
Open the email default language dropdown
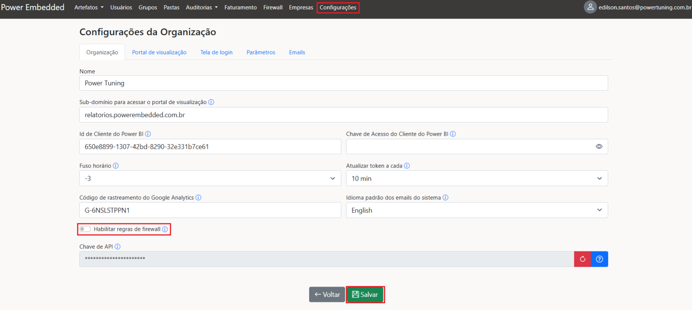[x=477, y=210]
